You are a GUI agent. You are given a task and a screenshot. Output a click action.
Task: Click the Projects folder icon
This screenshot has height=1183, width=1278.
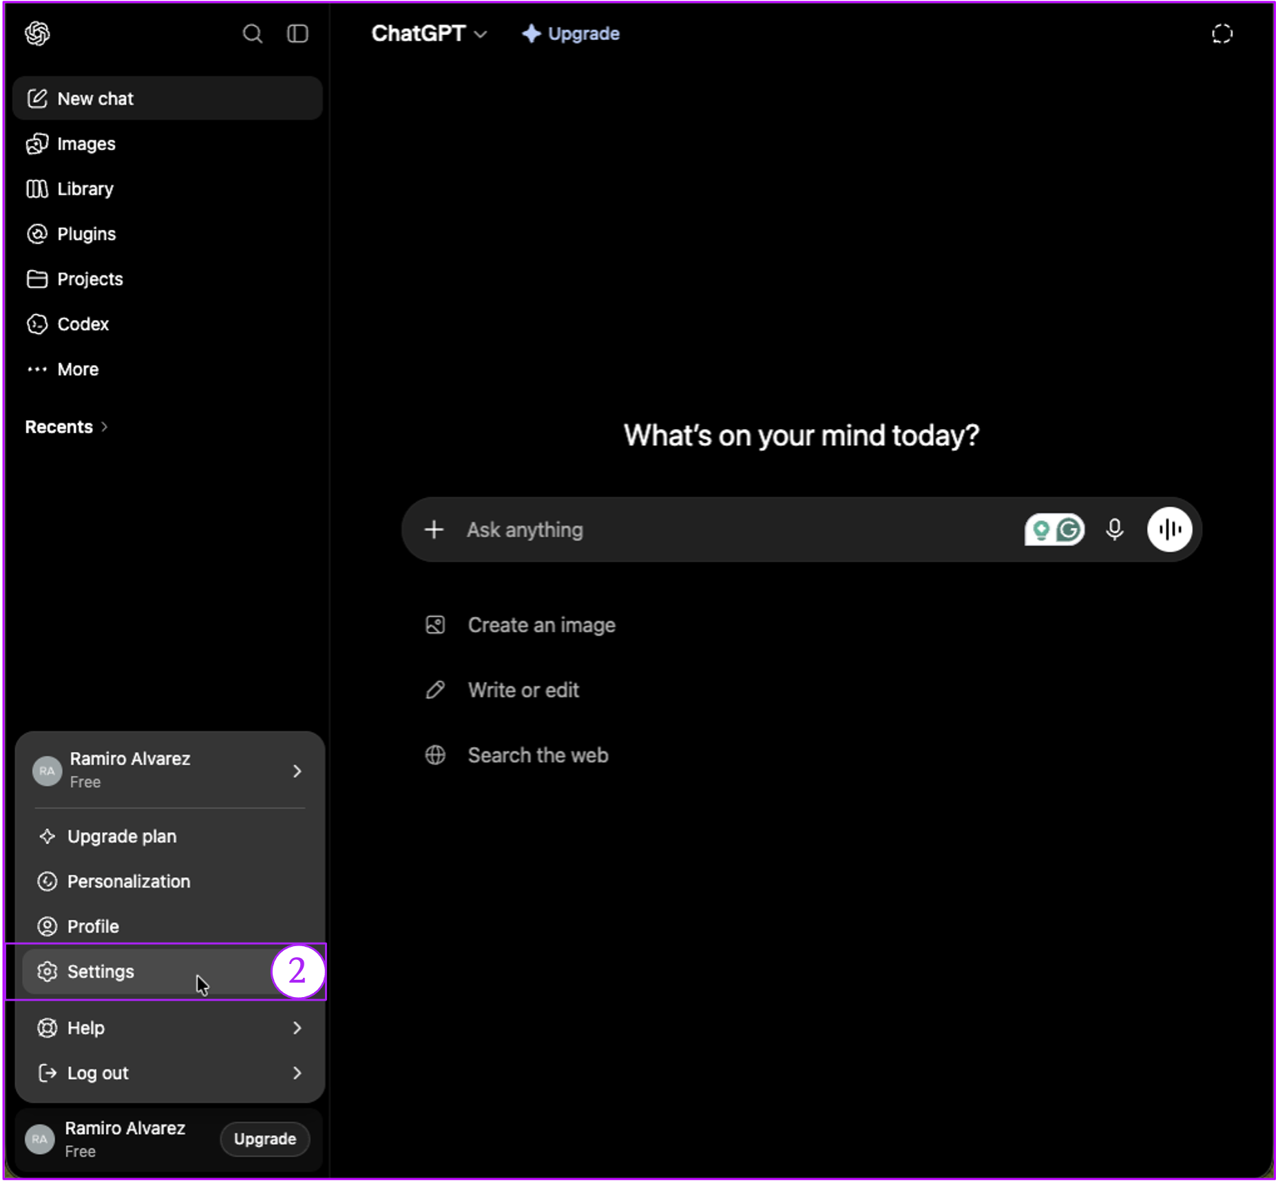coord(37,279)
